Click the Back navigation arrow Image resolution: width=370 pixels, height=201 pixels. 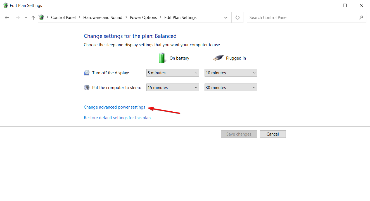click(x=7, y=18)
